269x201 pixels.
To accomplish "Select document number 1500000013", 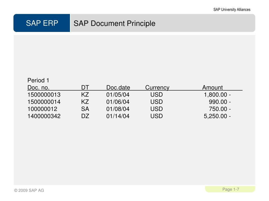I will pos(44,95).
